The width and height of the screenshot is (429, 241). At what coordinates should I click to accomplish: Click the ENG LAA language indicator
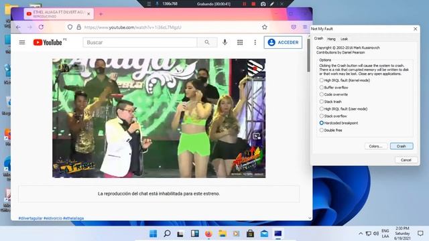385,234
